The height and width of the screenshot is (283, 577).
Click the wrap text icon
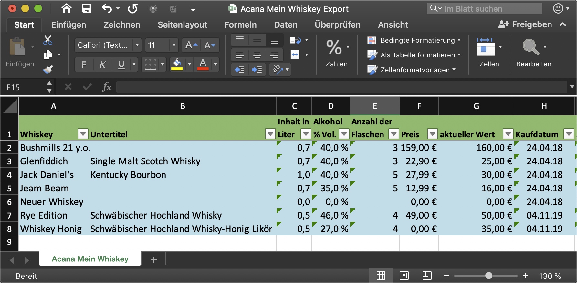[x=295, y=40]
